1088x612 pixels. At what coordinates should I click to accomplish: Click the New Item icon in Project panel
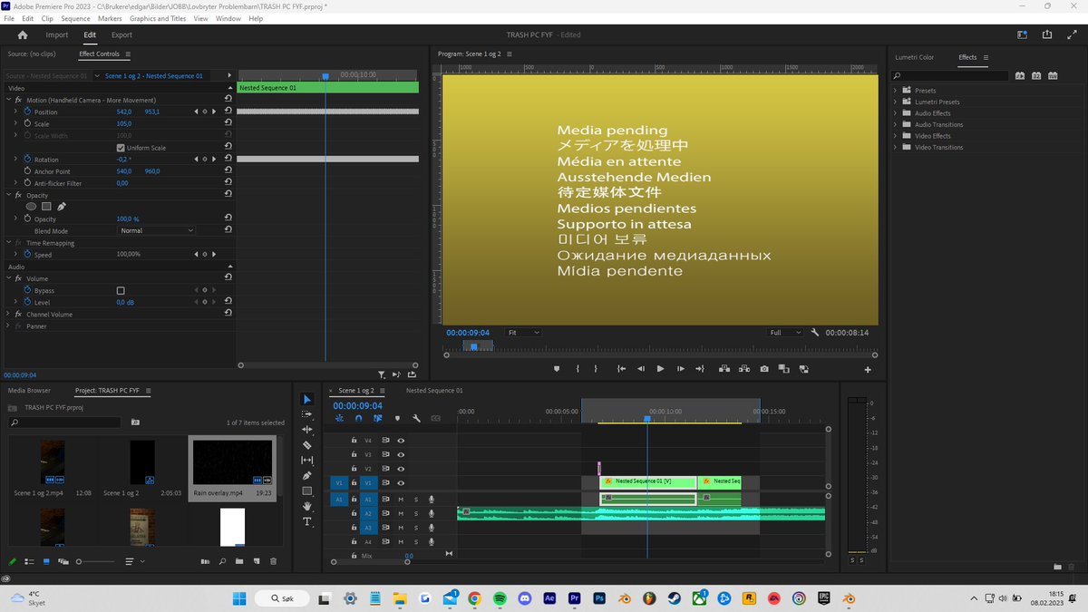pos(257,562)
